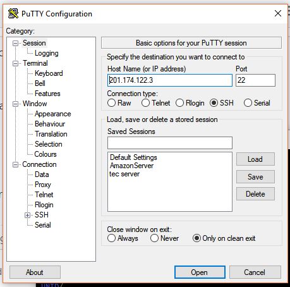Select the Translation category

tap(51, 134)
